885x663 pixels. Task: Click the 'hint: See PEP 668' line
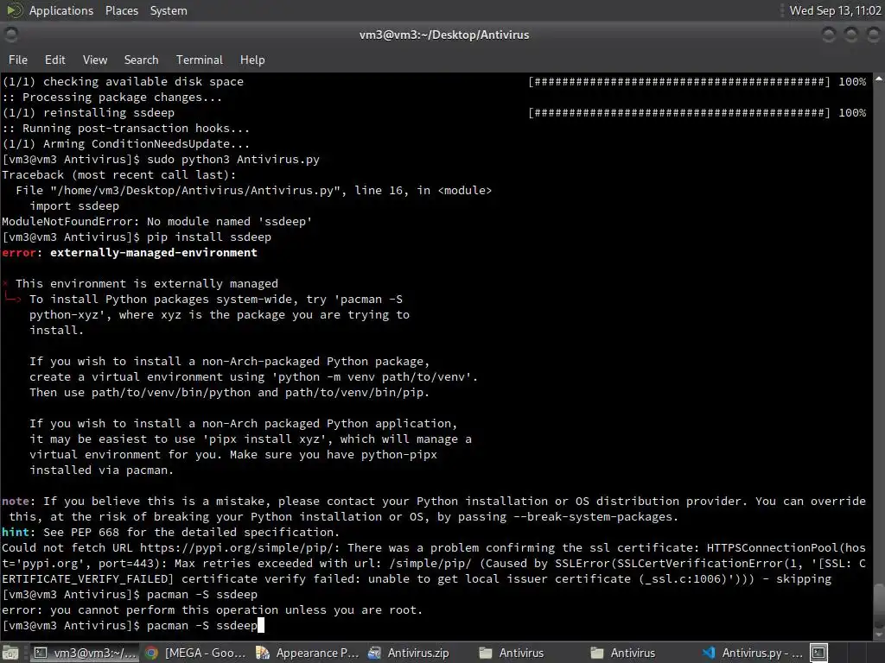click(x=170, y=532)
